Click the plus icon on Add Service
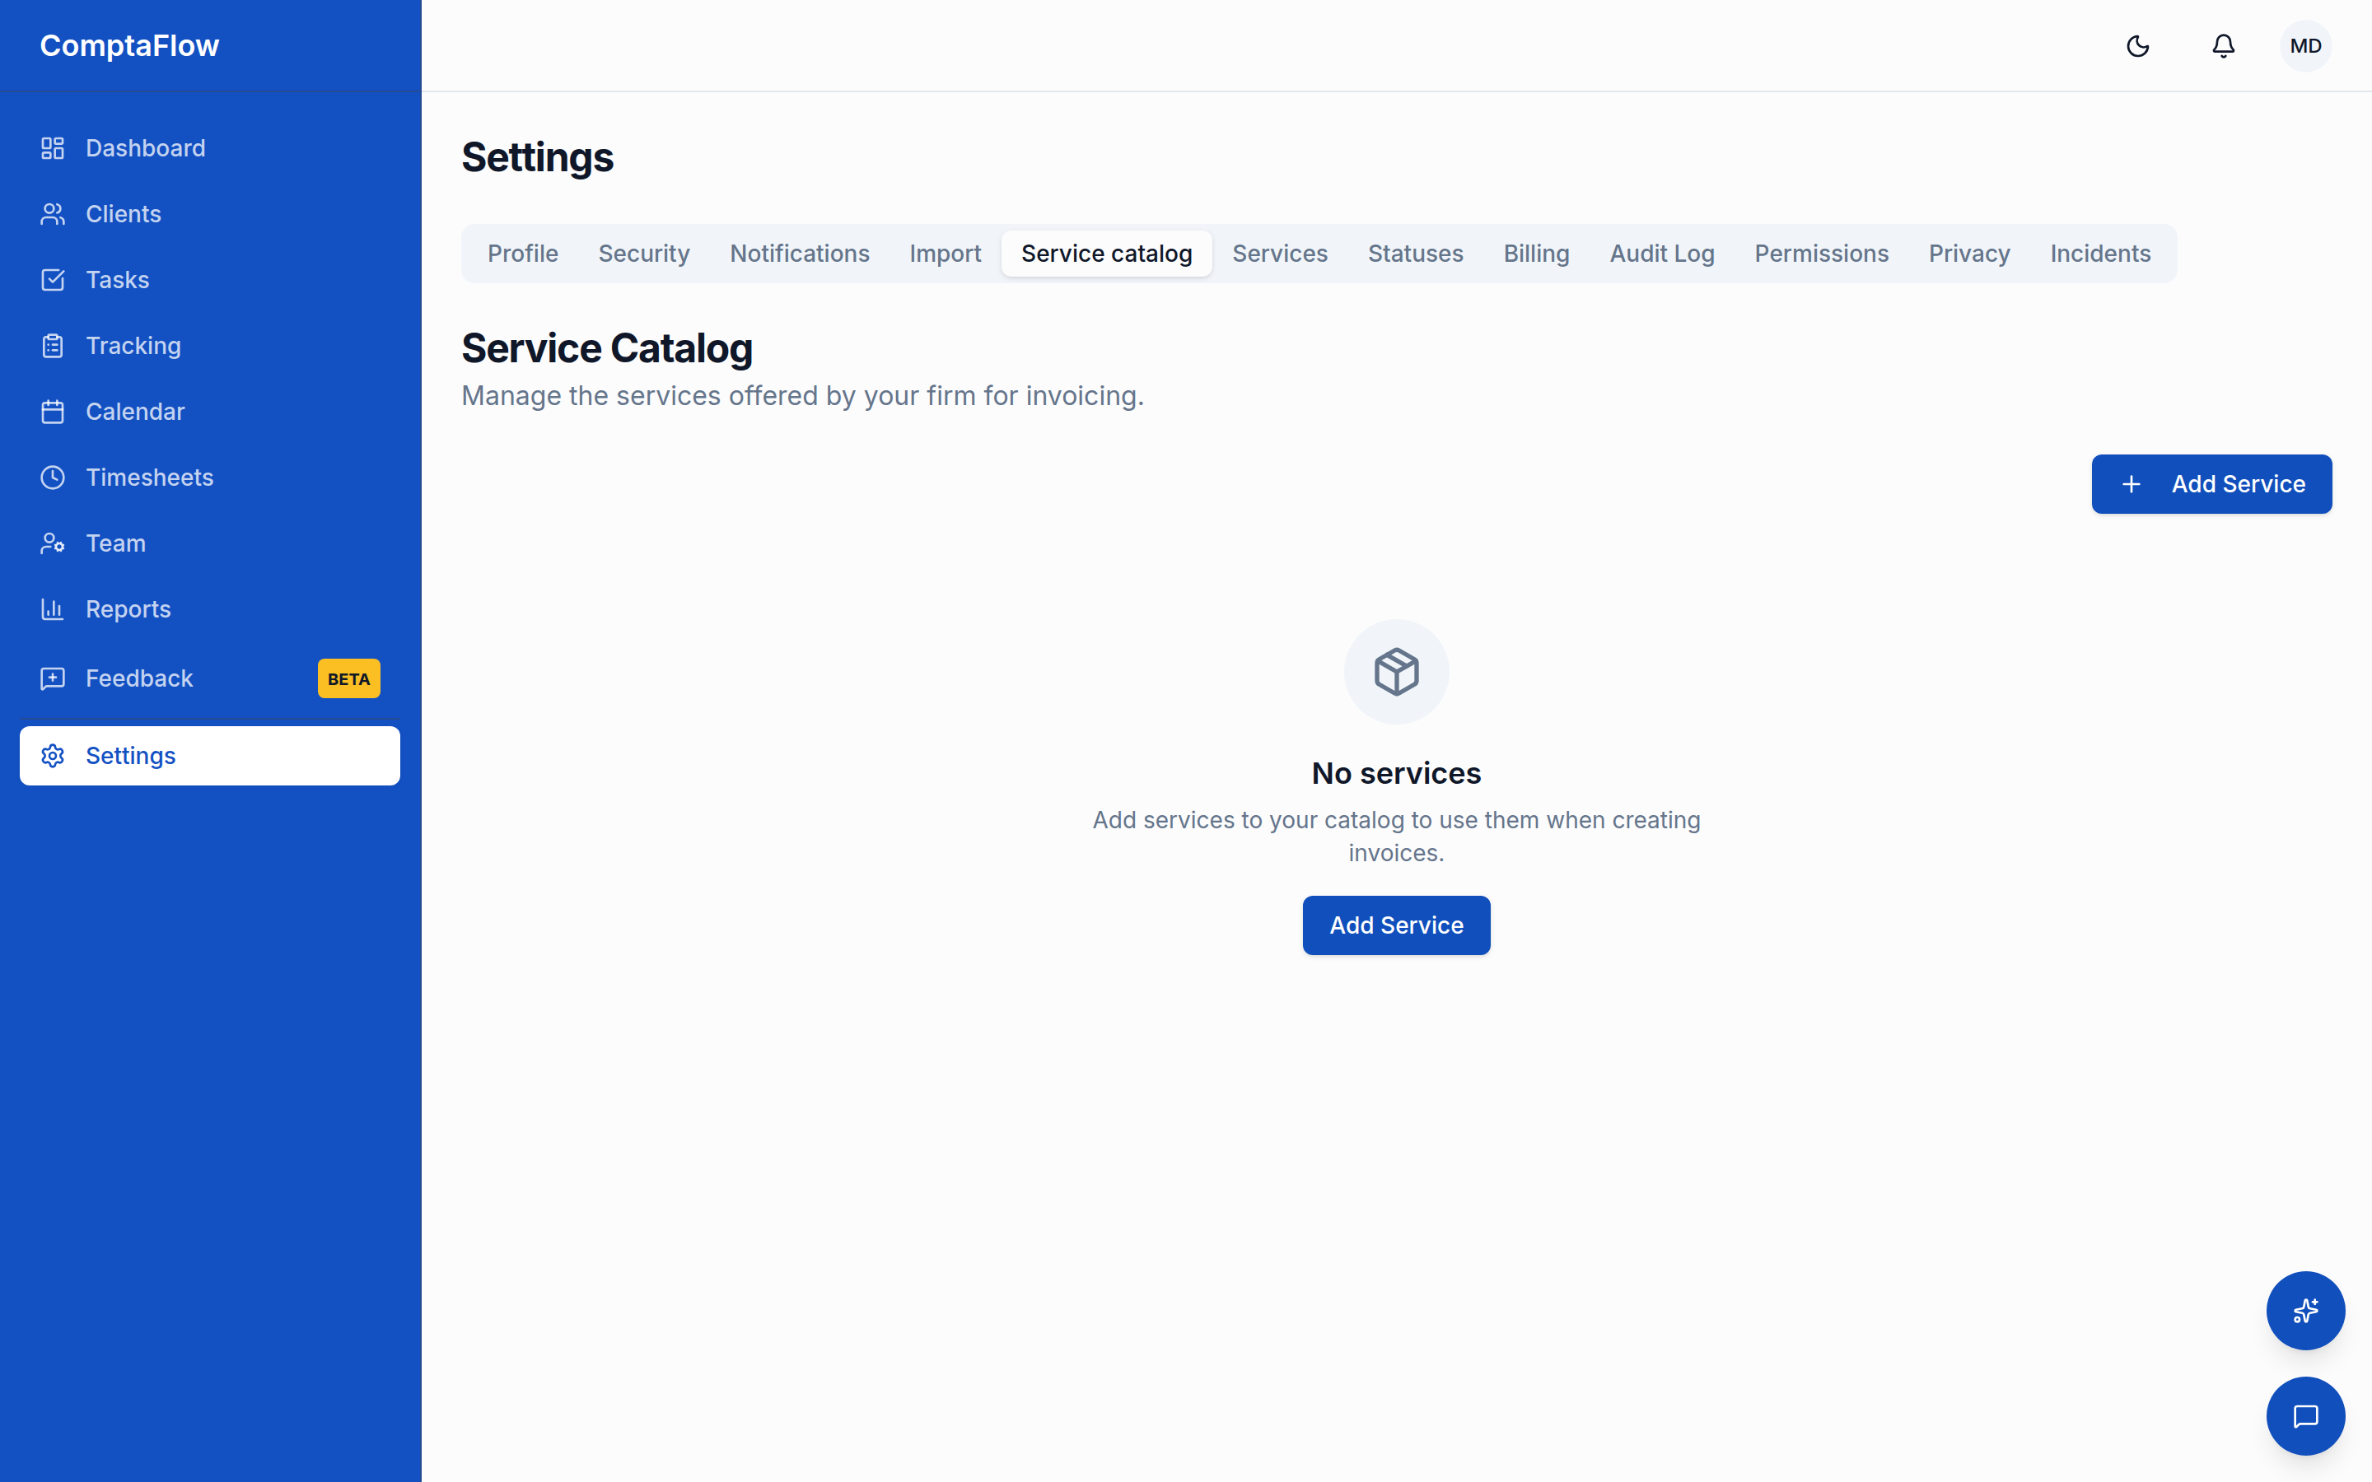The image size is (2372, 1482). 2131,484
